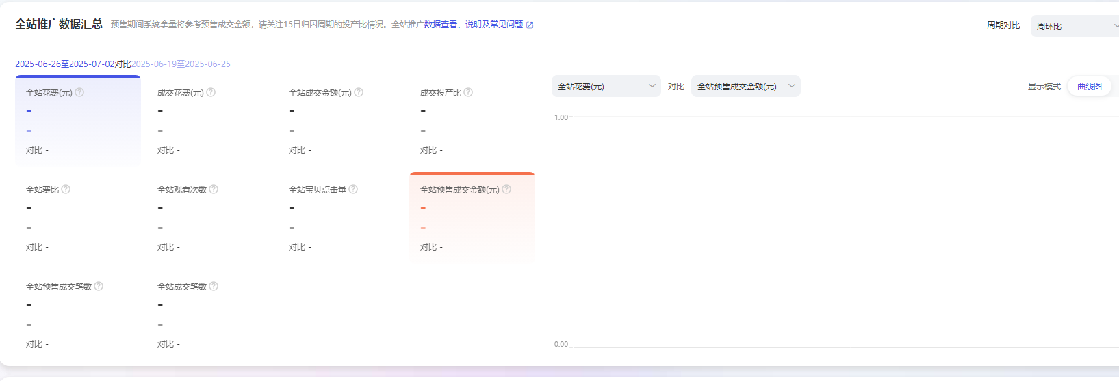Select the 全站成交金额(元) metric card
The width and height of the screenshot is (1119, 381).
coord(340,121)
